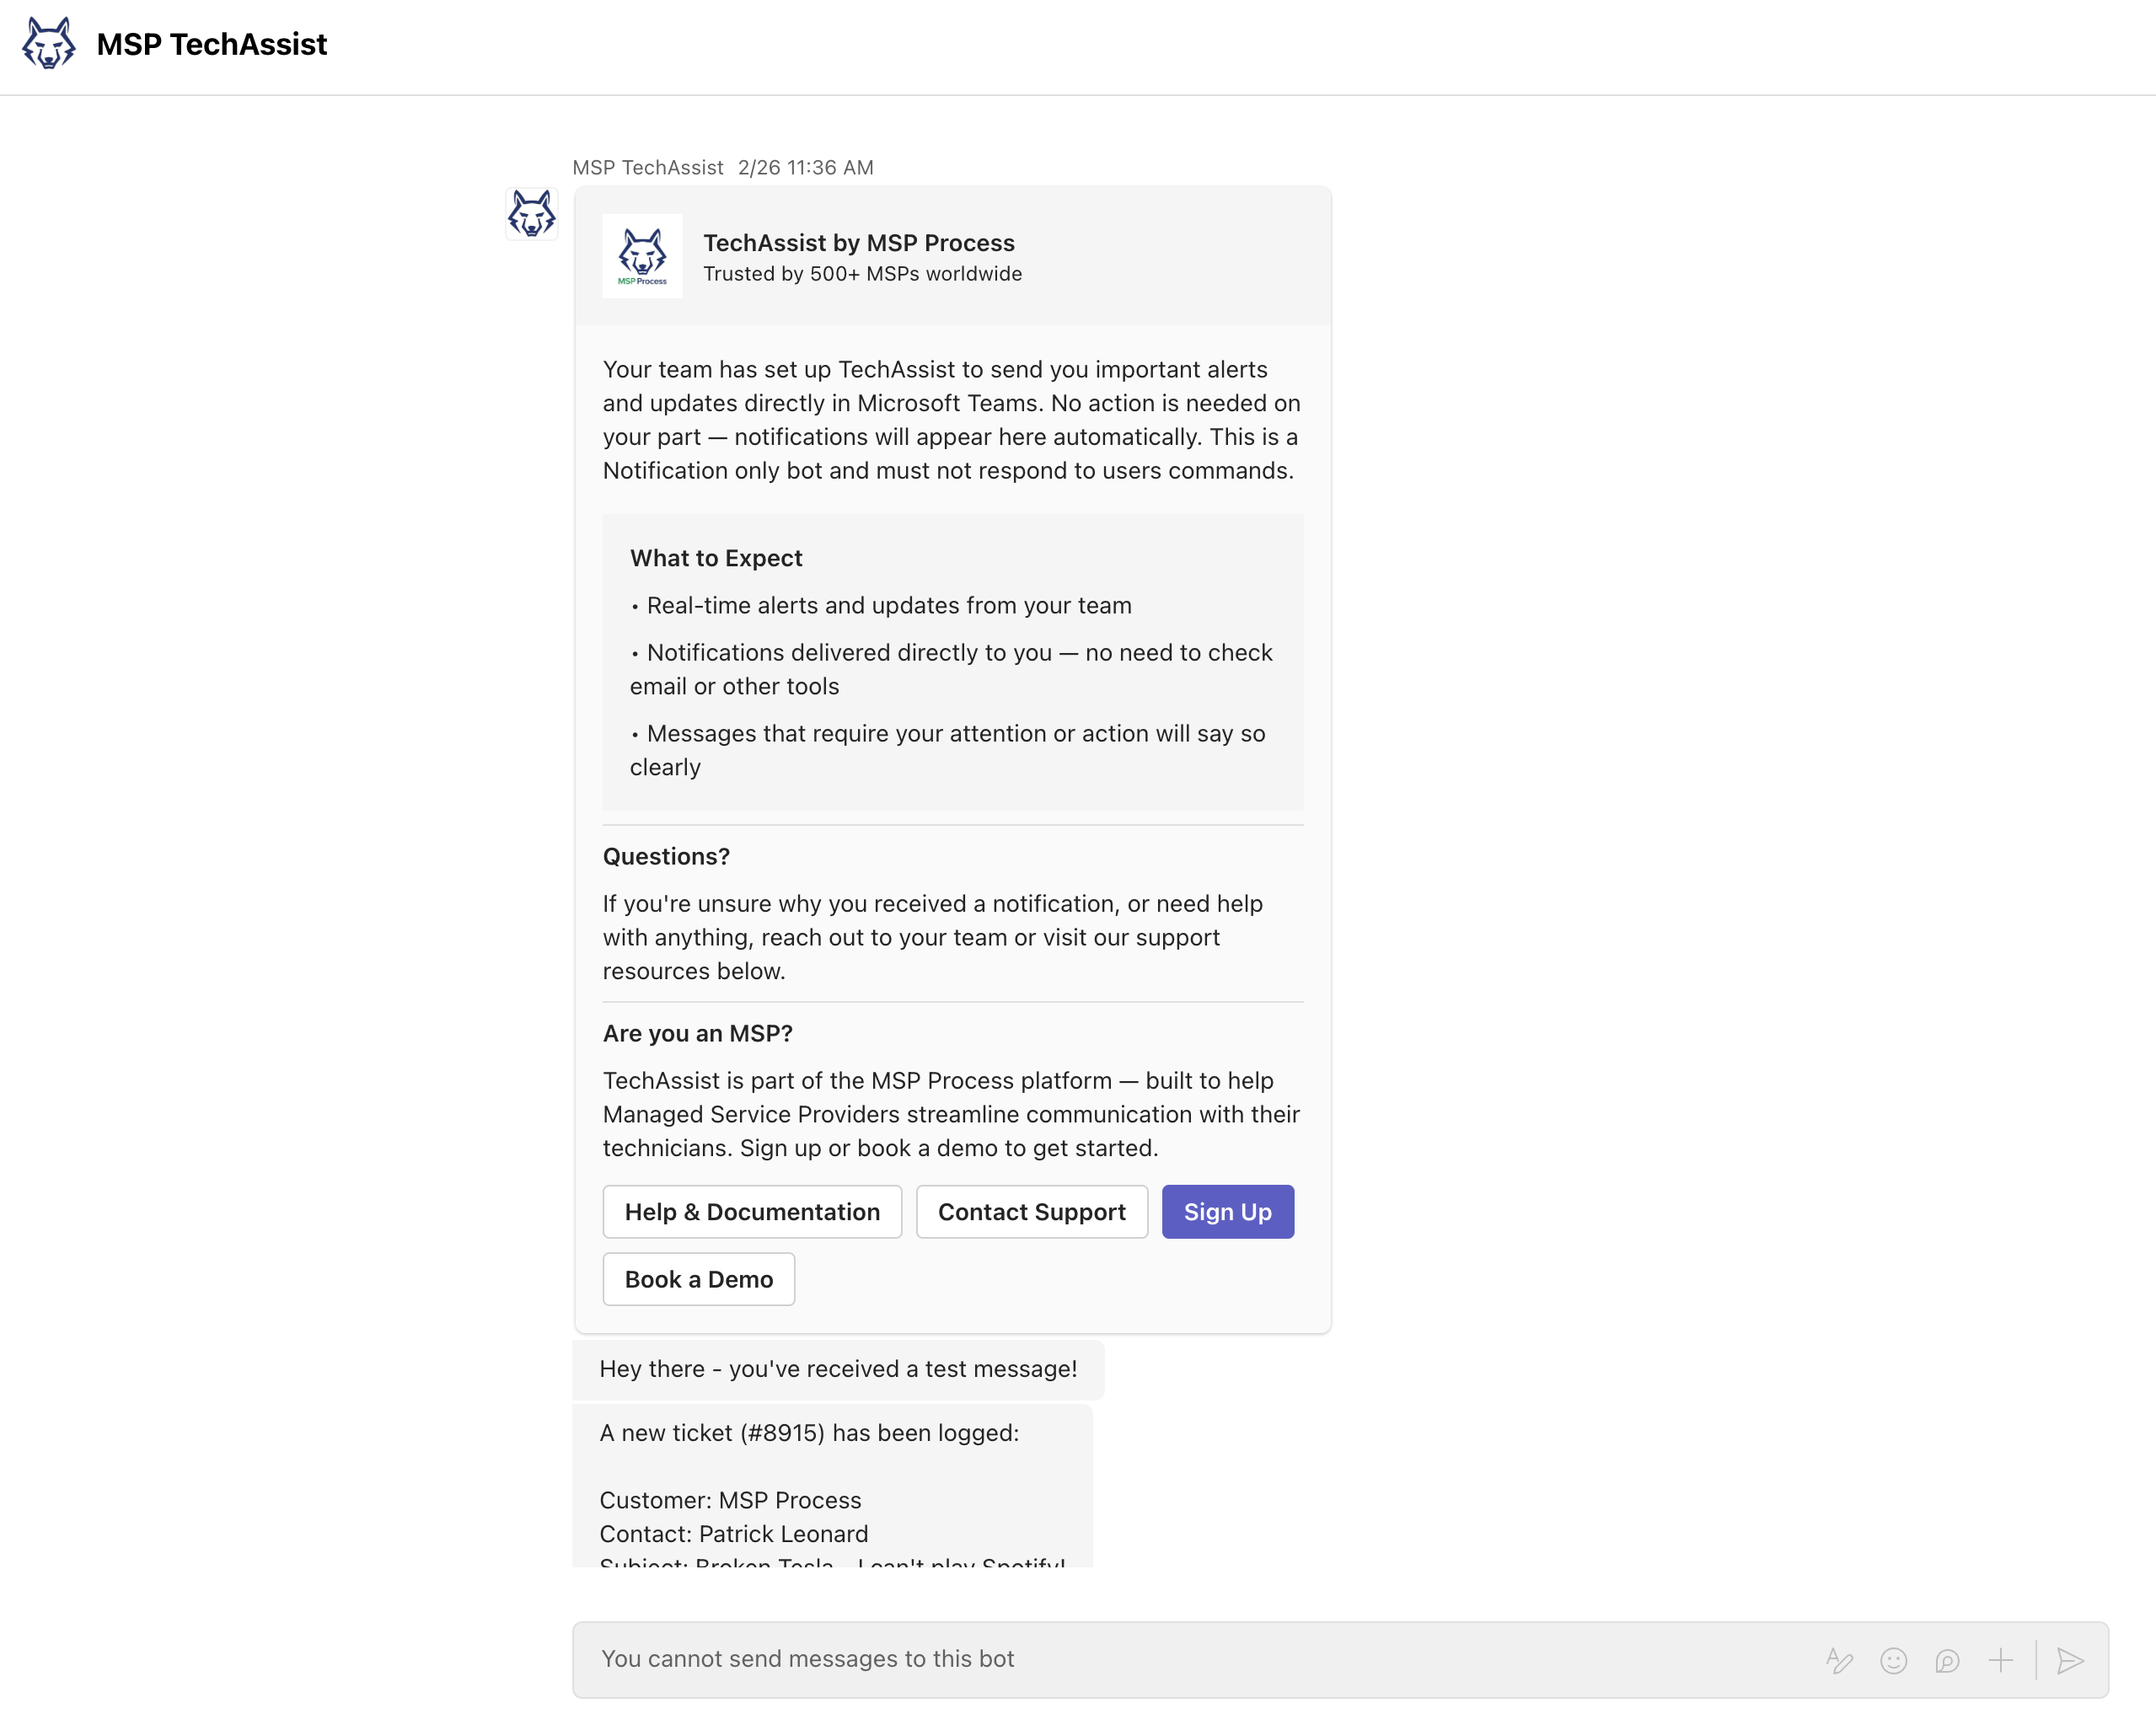Open the emoji picker in compose box
The image size is (2156, 1714).
[x=1893, y=1660]
